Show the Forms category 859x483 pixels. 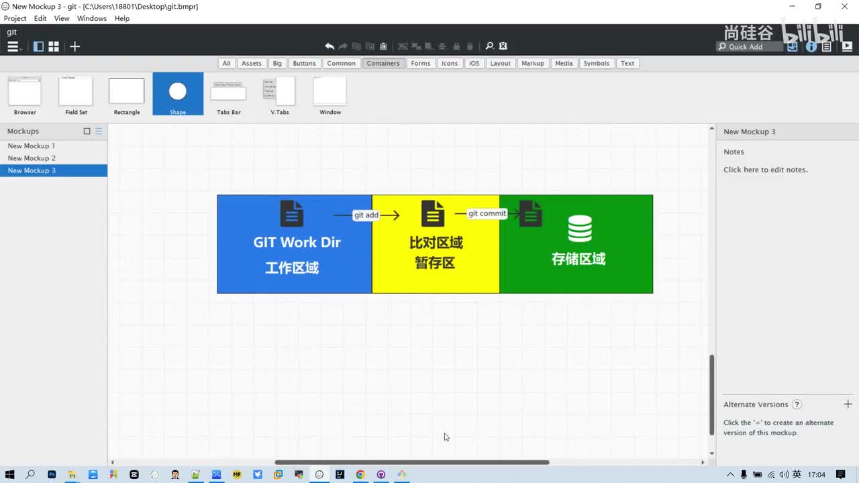[x=421, y=63]
